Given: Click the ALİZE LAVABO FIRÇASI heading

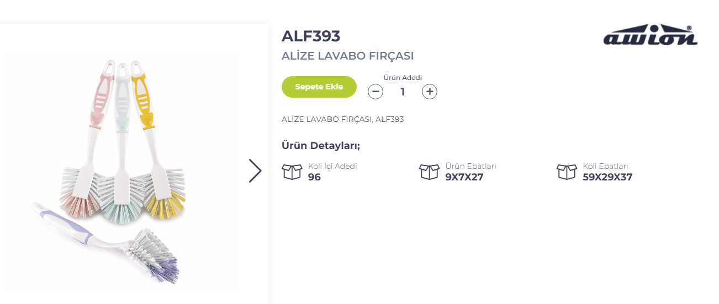Looking at the screenshot, I should (347, 56).
